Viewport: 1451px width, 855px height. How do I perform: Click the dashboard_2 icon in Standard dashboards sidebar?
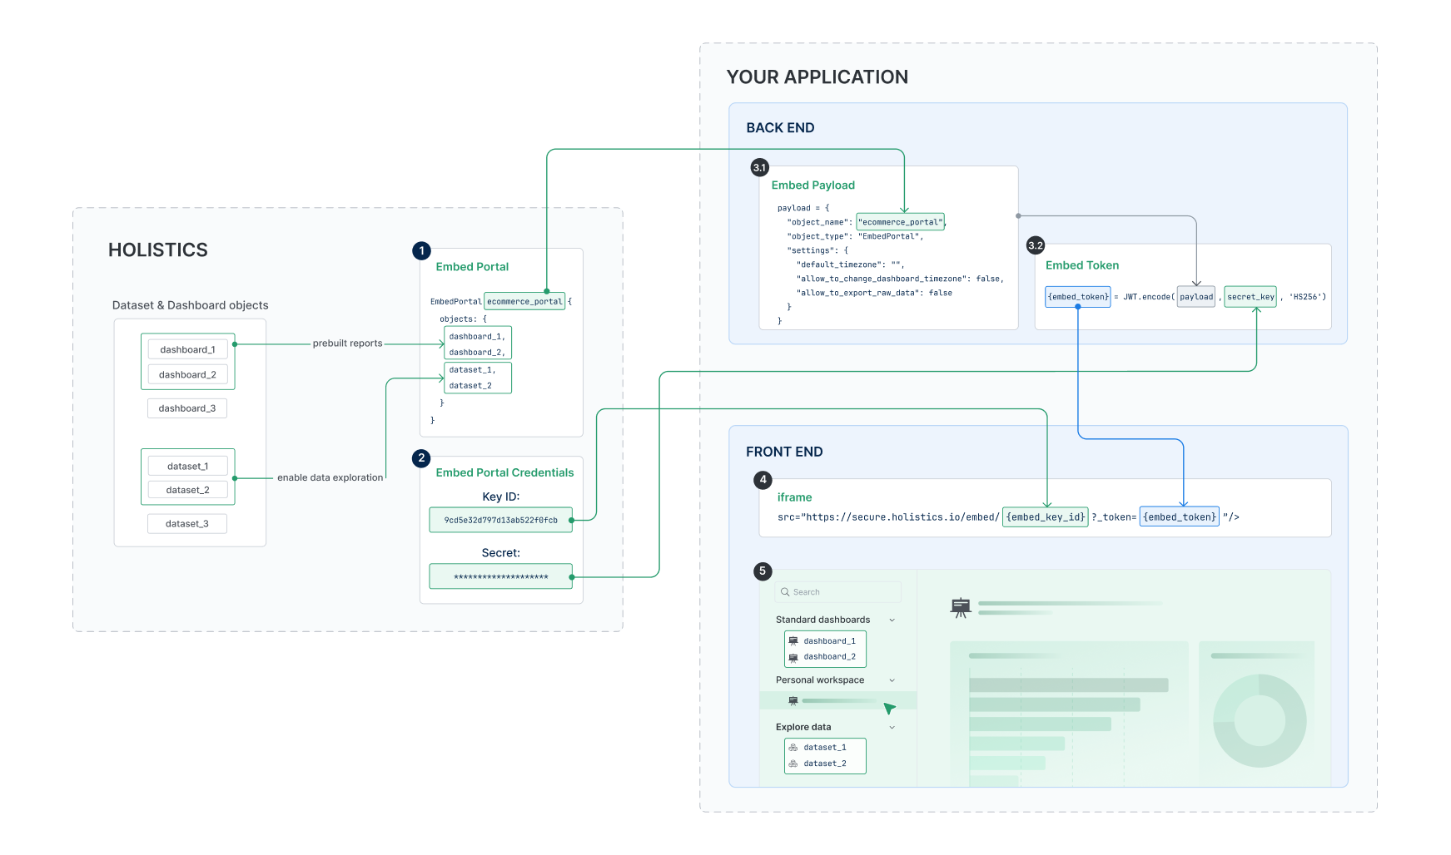pyautogui.click(x=793, y=657)
